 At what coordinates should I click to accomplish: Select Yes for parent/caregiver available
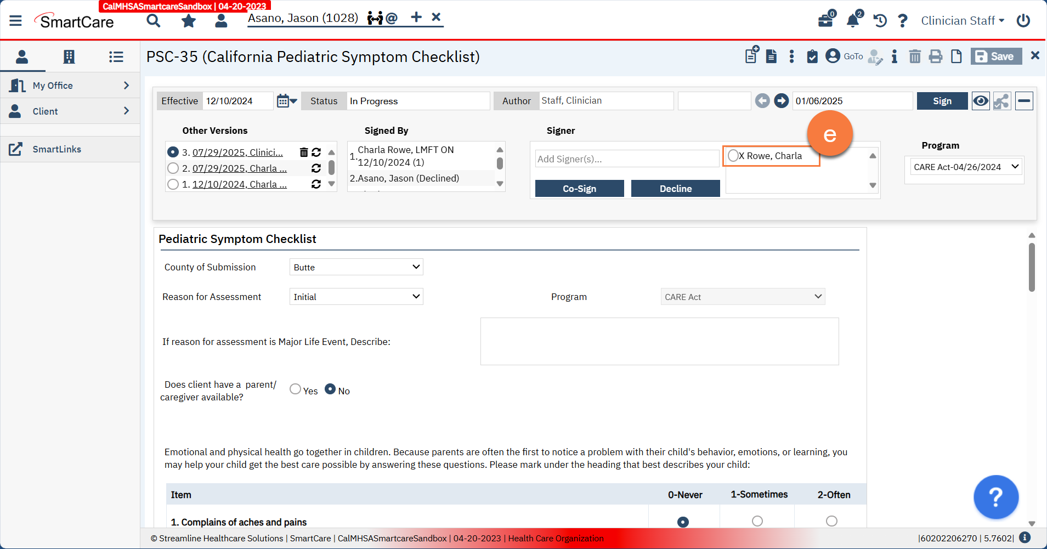[295, 389]
